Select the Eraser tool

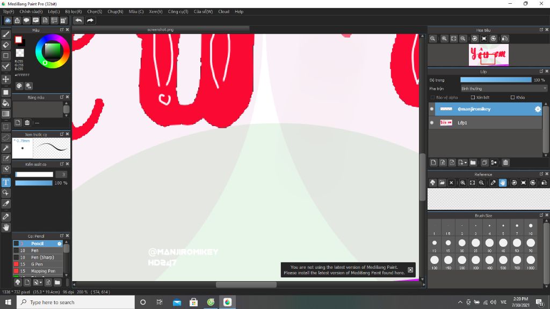[5, 45]
